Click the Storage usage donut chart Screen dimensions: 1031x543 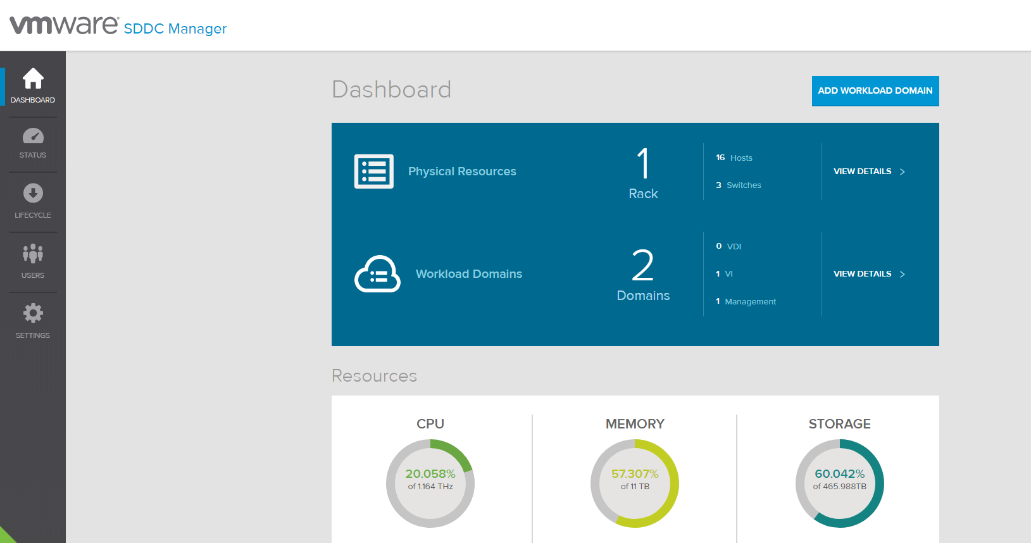tap(839, 484)
